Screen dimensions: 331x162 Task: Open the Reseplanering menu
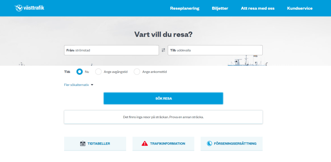185,8
